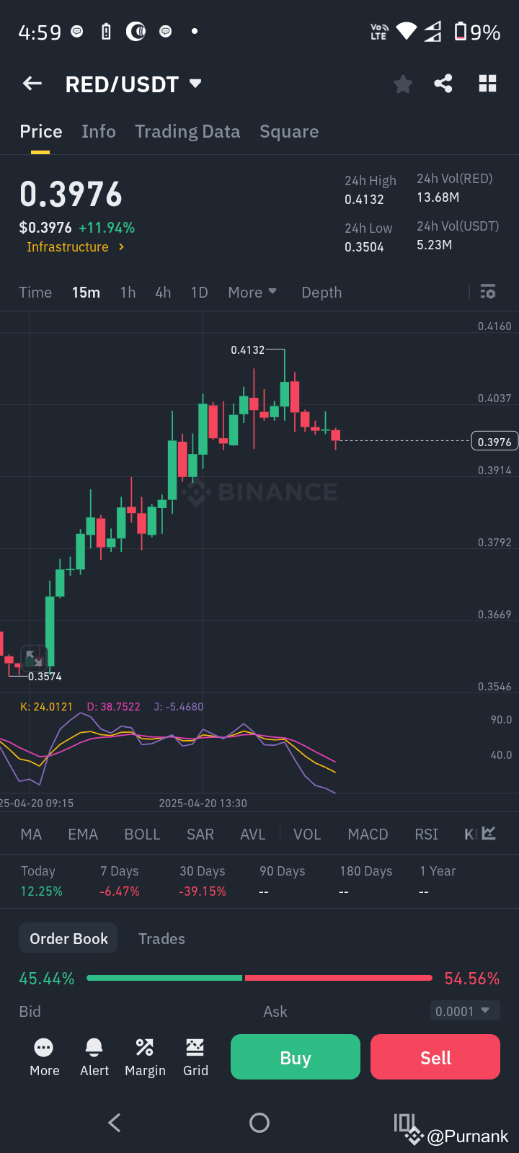Open chart settings icon beside Depth

(488, 292)
